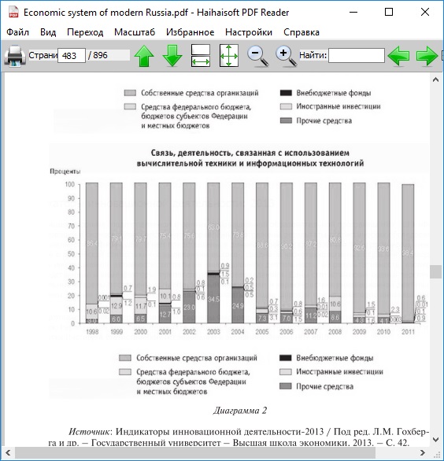Select the fit-page view icon

click(229, 56)
